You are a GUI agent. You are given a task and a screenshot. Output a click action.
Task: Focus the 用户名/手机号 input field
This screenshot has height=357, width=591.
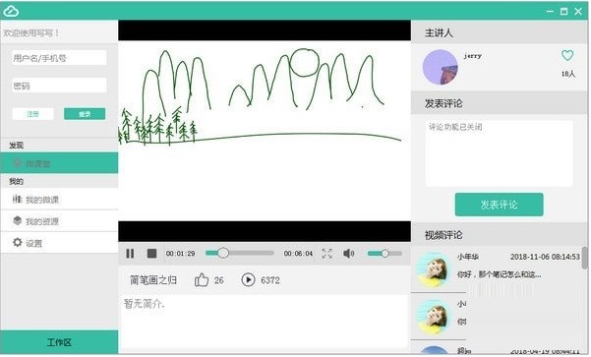pos(59,58)
